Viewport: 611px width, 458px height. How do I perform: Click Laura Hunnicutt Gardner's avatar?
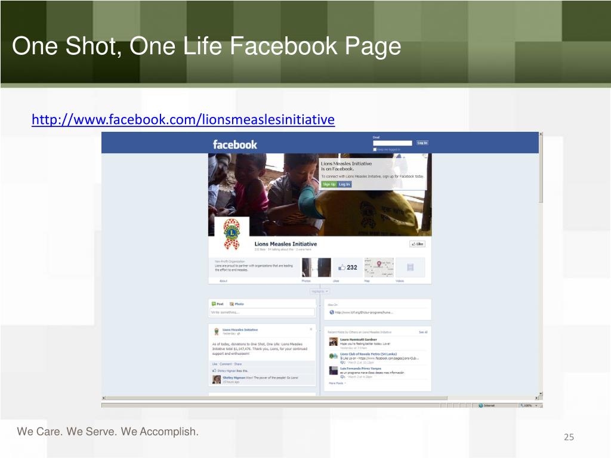tap(333, 342)
